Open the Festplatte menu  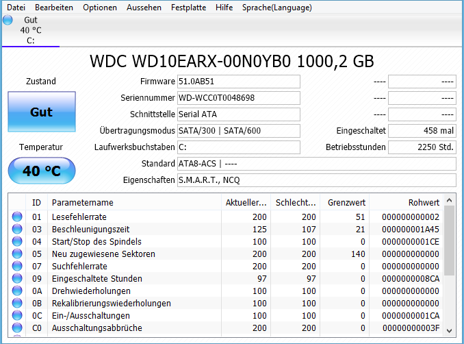point(188,8)
